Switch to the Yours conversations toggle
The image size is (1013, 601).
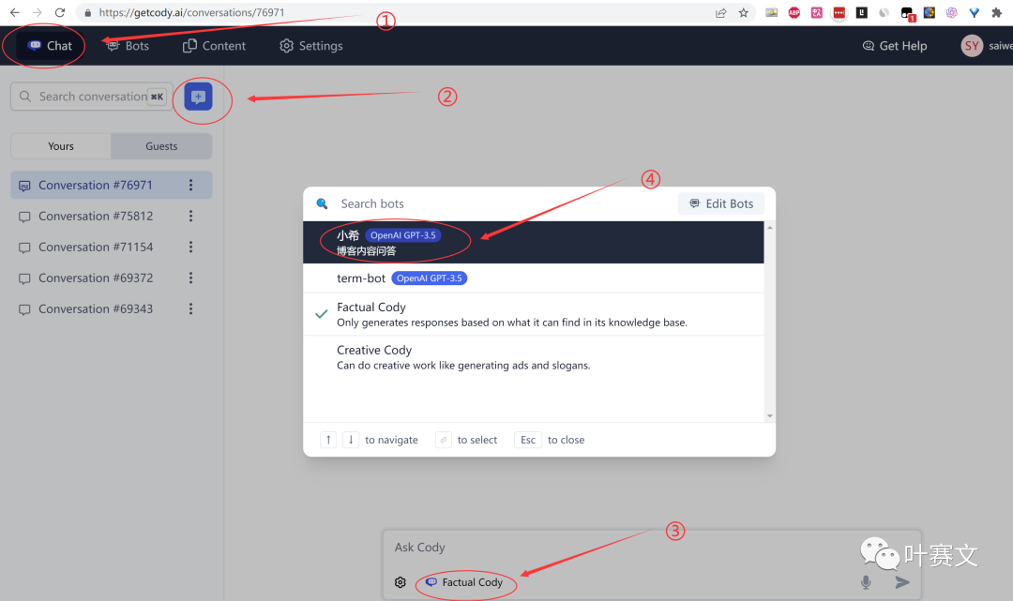[x=61, y=146]
